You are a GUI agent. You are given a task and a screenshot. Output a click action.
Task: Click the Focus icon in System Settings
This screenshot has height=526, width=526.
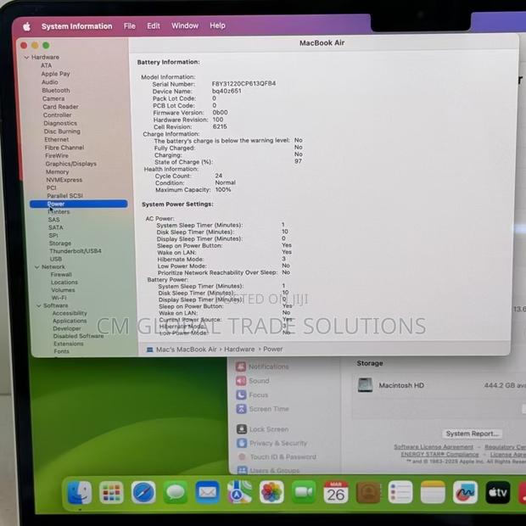242,394
